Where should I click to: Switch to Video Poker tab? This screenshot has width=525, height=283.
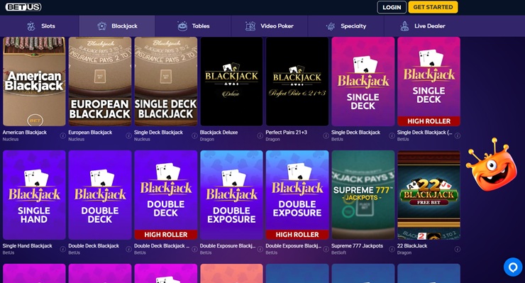pyautogui.click(x=270, y=26)
